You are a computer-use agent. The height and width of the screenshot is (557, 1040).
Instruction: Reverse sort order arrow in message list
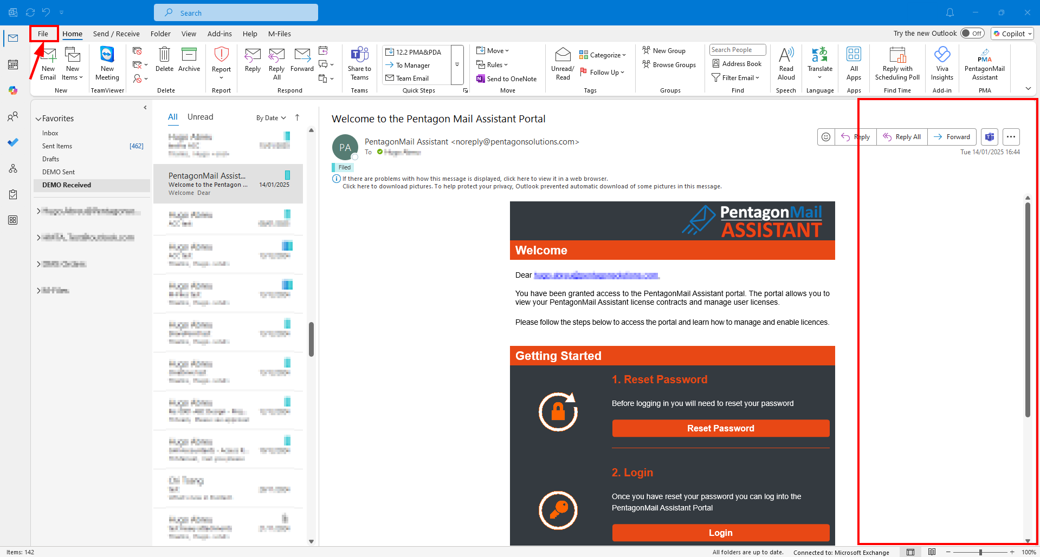(297, 117)
